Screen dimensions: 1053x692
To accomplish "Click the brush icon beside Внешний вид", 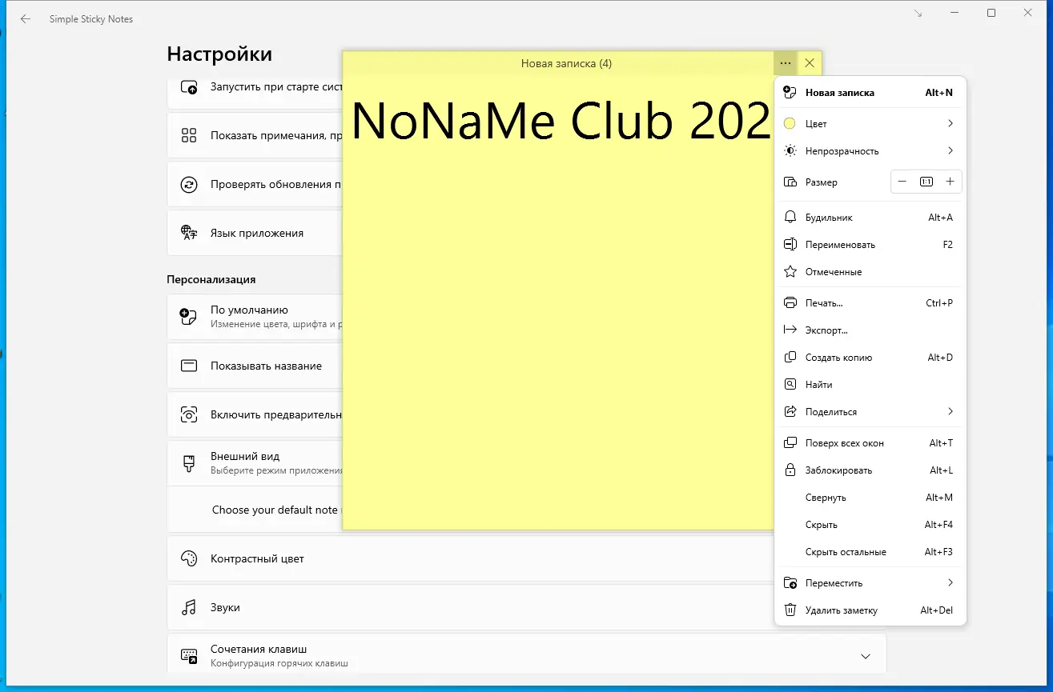I will coord(189,463).
